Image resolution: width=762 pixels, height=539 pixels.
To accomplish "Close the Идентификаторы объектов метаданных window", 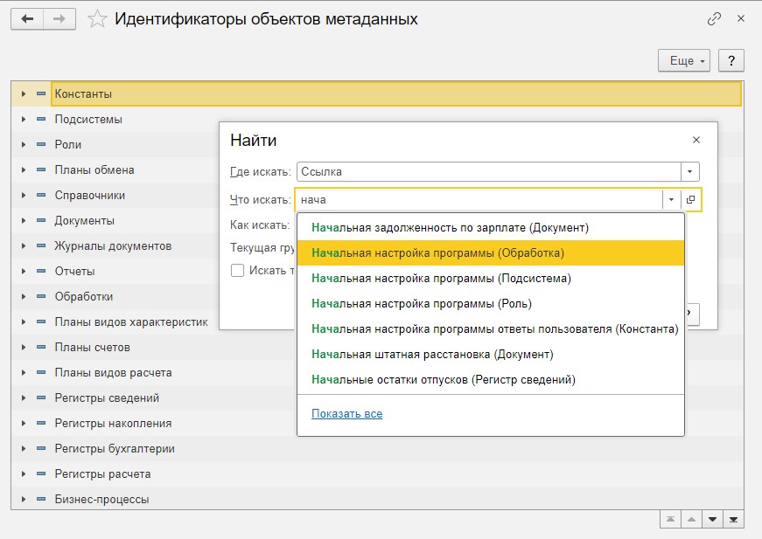I will pyautogui.click(x=741, y=19).
